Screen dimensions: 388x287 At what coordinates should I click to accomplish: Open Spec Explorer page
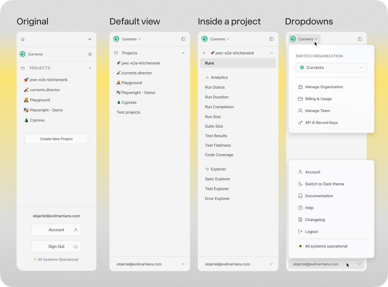217,179
